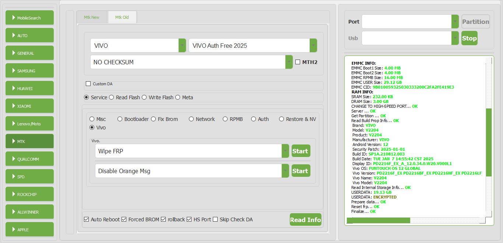This screenshot has width=503, height=243.
Task: Expand the Port dropdown
Action: click(x=455, y=22)
